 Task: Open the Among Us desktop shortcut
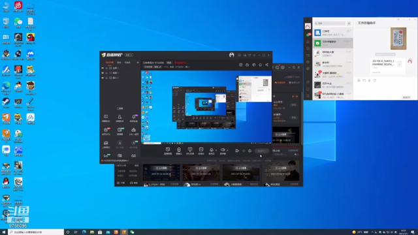(x=31, y=39)
